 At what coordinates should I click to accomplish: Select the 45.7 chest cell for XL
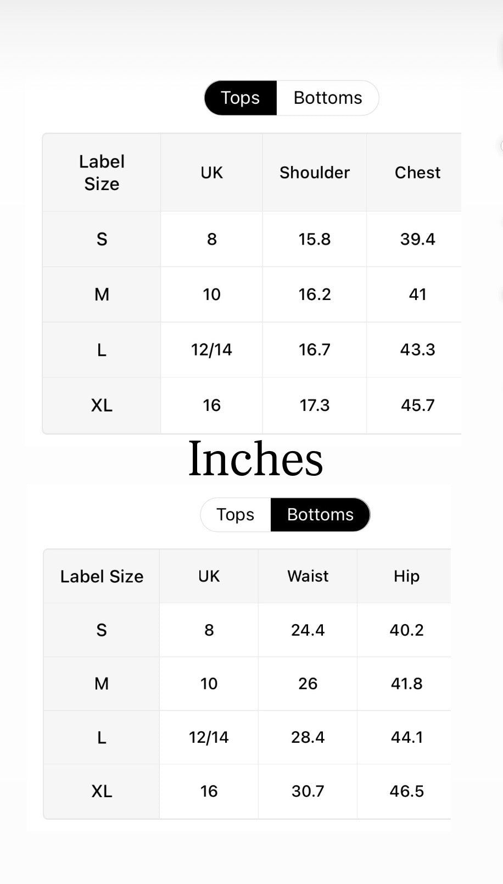point(417,405)
